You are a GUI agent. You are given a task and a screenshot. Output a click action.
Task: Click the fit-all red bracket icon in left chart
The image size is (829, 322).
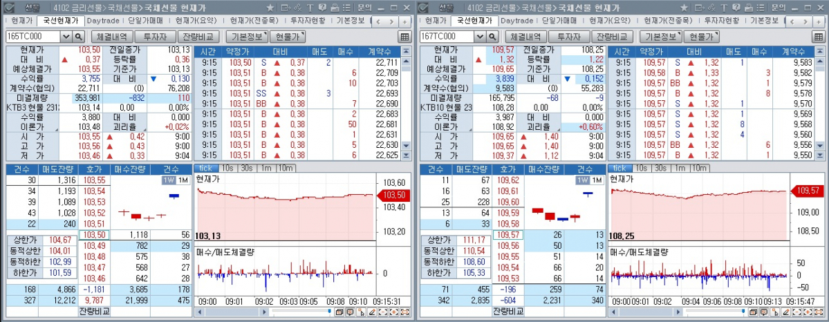pyautogui.click(x=404, y=312)
